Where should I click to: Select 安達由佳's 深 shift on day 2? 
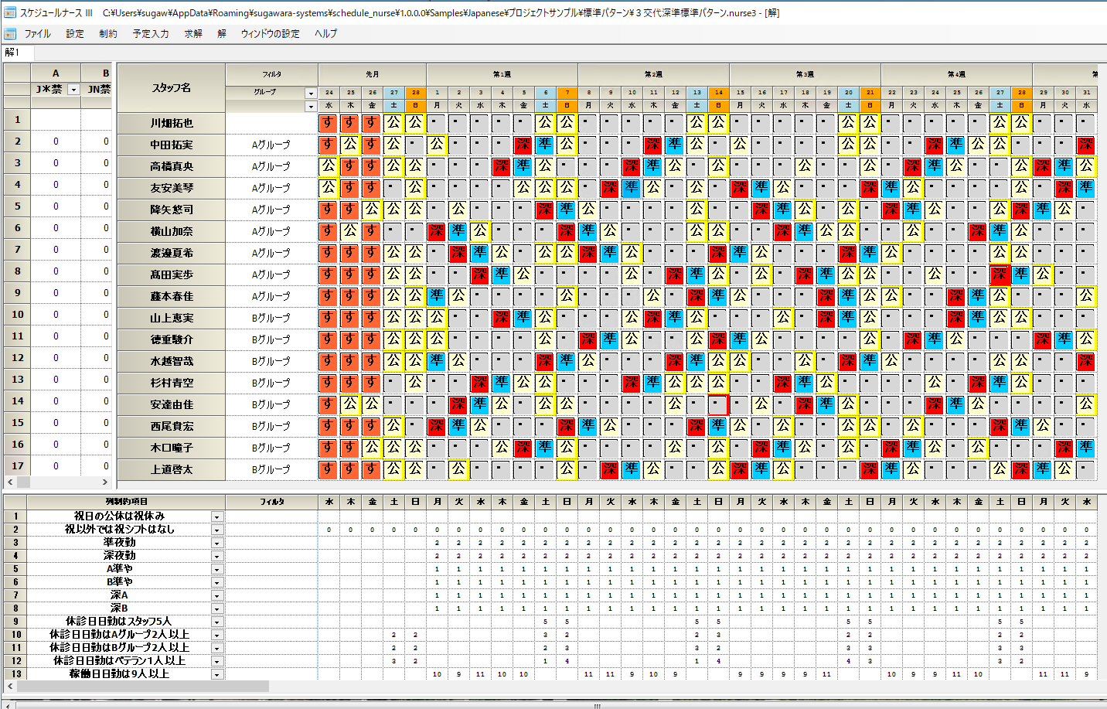(x=458, y=404)
